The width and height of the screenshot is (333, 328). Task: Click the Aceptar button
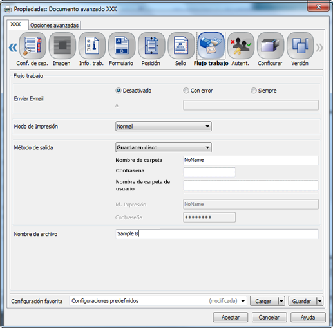click(231, 317)
